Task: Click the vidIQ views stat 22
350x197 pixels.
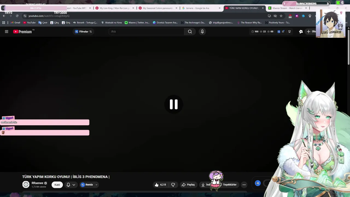Action: [x=263, y=31]
